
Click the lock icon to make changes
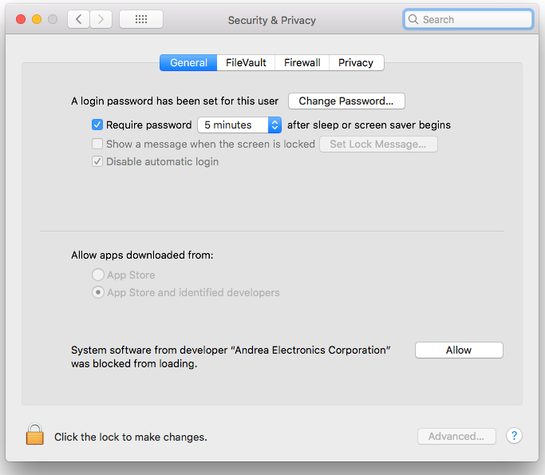[x=34, y=435]
